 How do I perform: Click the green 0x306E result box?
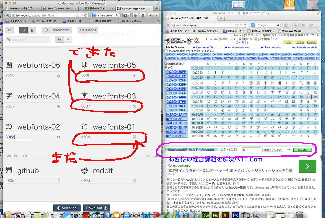[x=302, y=150]
